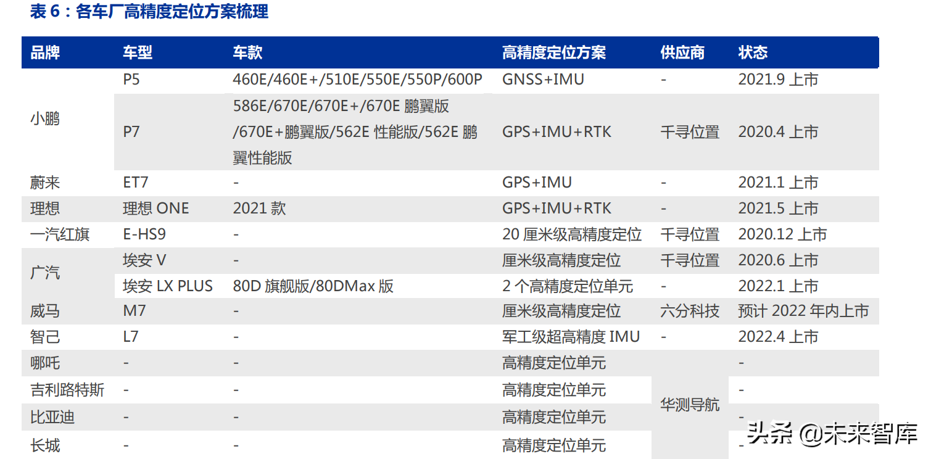Click the 品牌 column header
The height and width of the screenshot is (459, 931).
pos(45,52)
